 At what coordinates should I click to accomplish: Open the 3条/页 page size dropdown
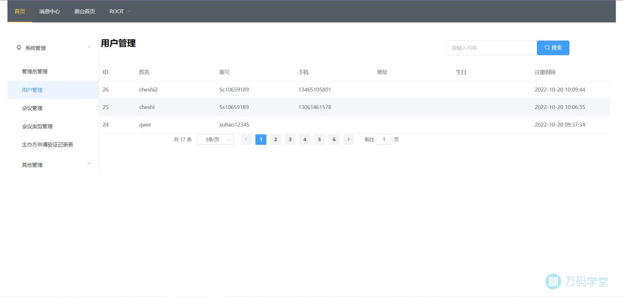(x=215, y=139)
